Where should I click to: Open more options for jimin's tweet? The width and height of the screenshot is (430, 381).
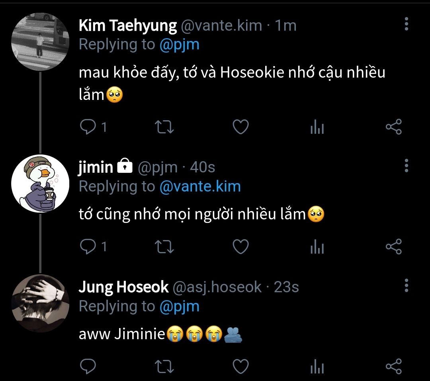[406, 165]
